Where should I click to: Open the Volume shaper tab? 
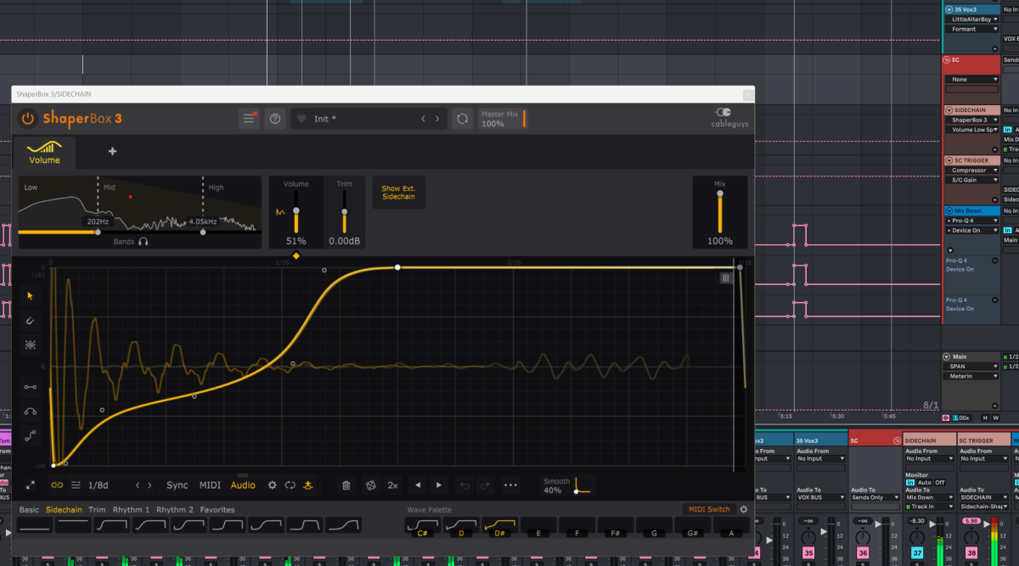coord(45,152)
